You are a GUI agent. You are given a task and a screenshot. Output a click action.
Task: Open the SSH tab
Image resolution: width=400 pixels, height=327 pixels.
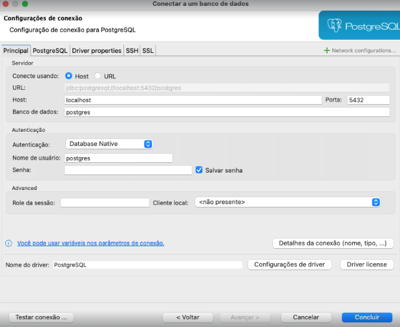pyautogui.click(x=132, y=50)
